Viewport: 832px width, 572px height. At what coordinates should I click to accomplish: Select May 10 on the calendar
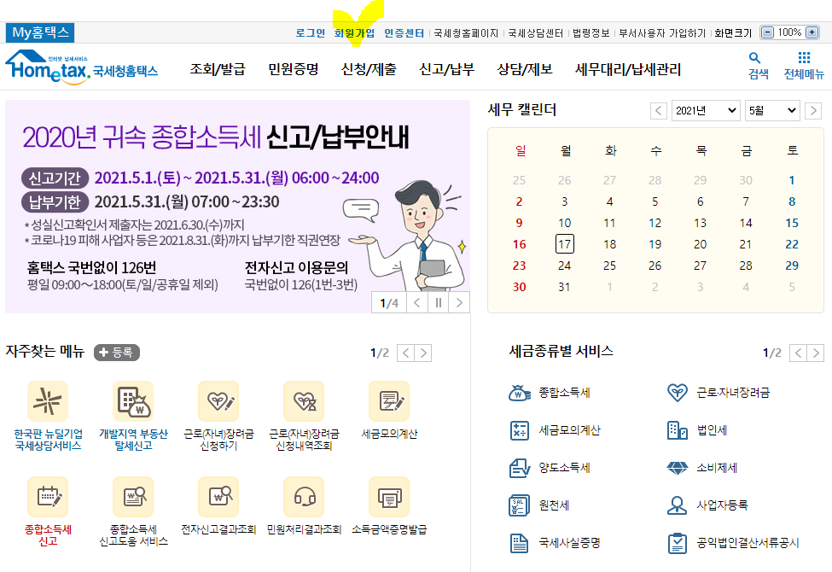tap(565, 223)
